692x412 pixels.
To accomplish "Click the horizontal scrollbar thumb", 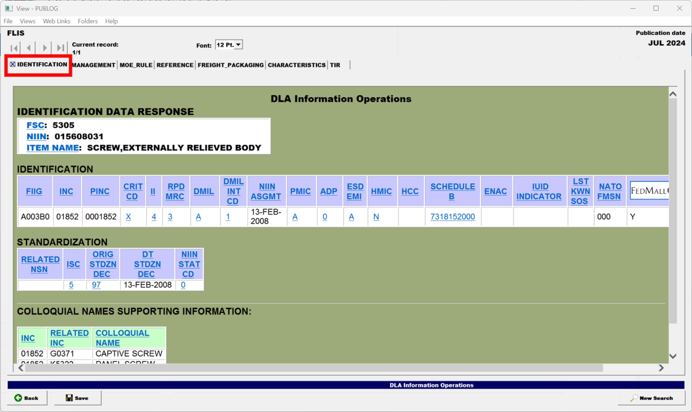I will [314, 368].
